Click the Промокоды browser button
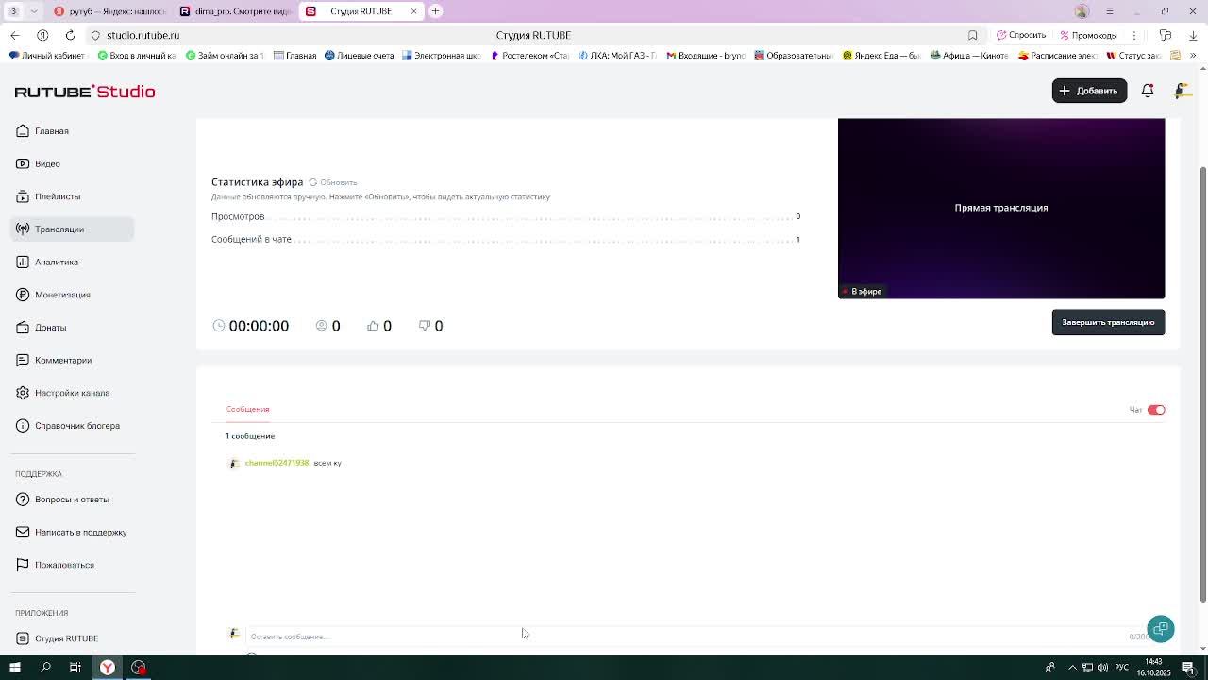The height and width of the screenshot is (680, 1208). 1088,35
